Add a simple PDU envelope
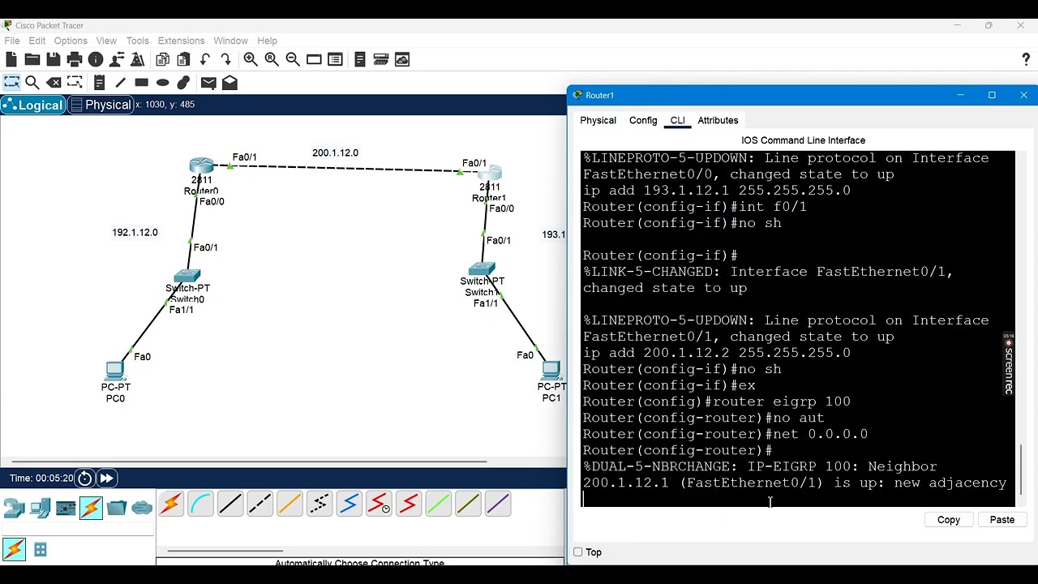 coord(208,83)
